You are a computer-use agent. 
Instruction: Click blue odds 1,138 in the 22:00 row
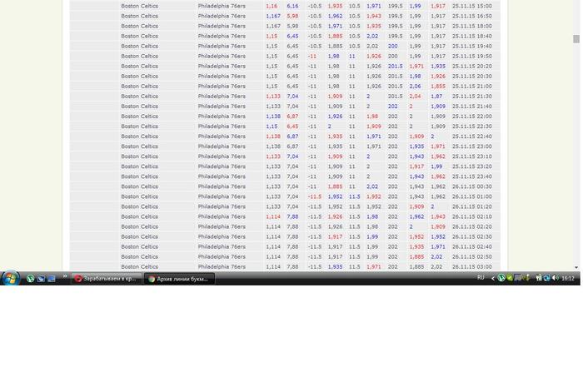pyautogui.click(x=273, y=117)
